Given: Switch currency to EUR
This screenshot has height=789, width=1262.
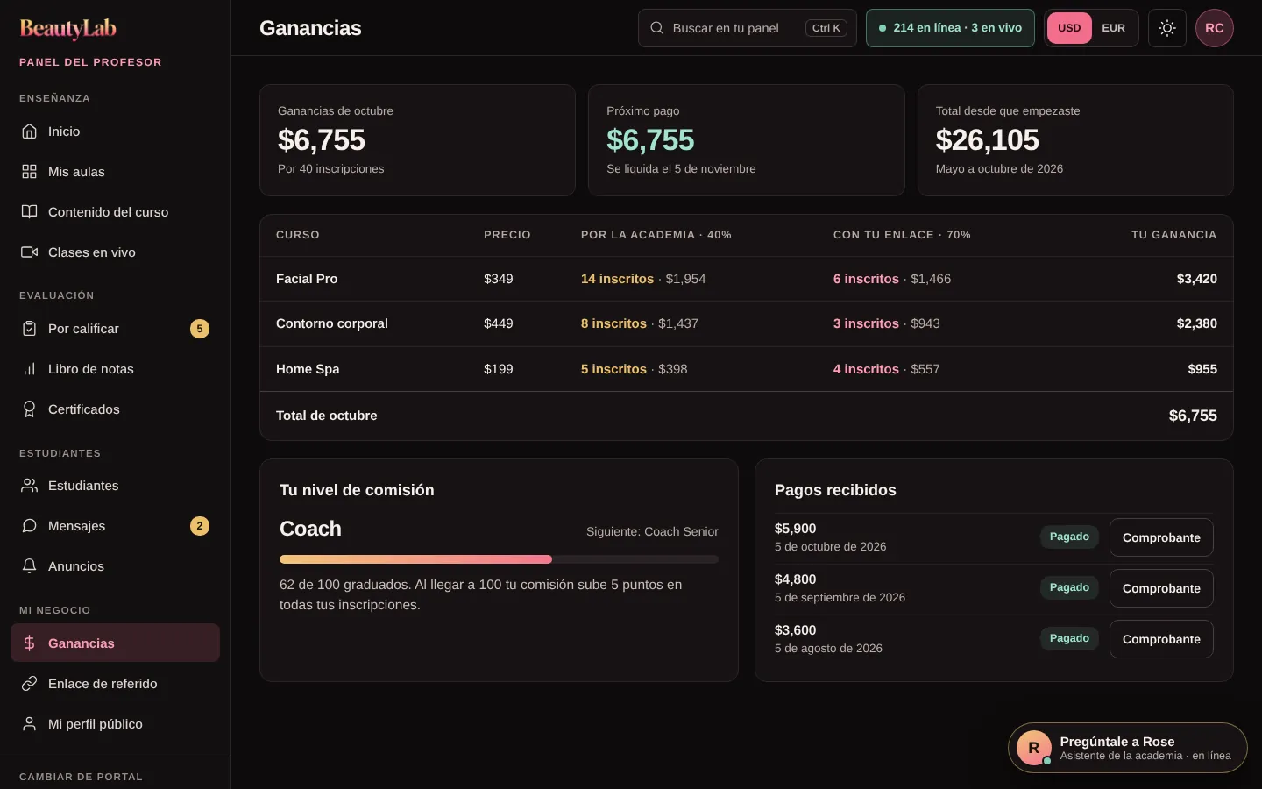Looking at the screenshot, I should coord(1114,28).
